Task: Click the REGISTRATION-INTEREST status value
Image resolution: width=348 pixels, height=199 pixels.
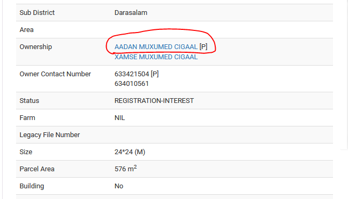Action: pyautogui.click(x=154, y=101)
